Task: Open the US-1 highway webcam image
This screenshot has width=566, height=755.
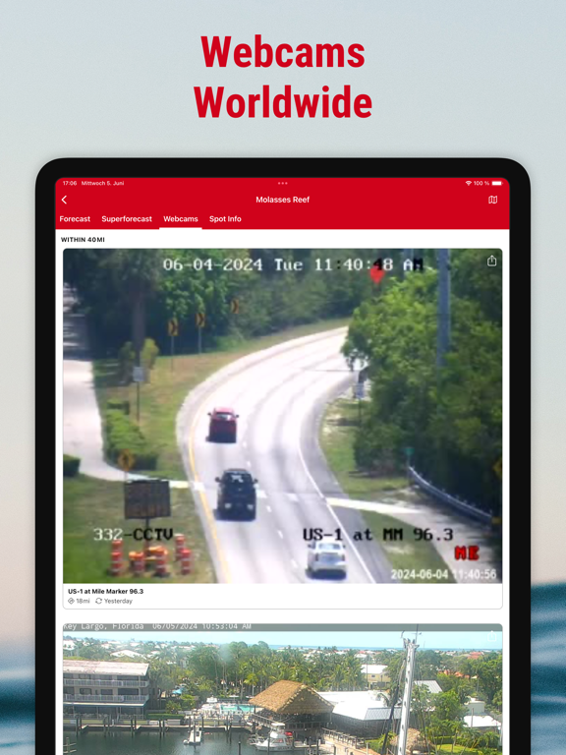Action: point(283,416)
